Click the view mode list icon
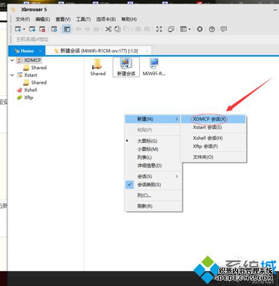279x286 pixels. [x=183, y=29]
